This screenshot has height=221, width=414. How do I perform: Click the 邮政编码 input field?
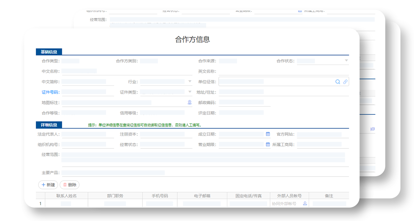tap(244, 103)
